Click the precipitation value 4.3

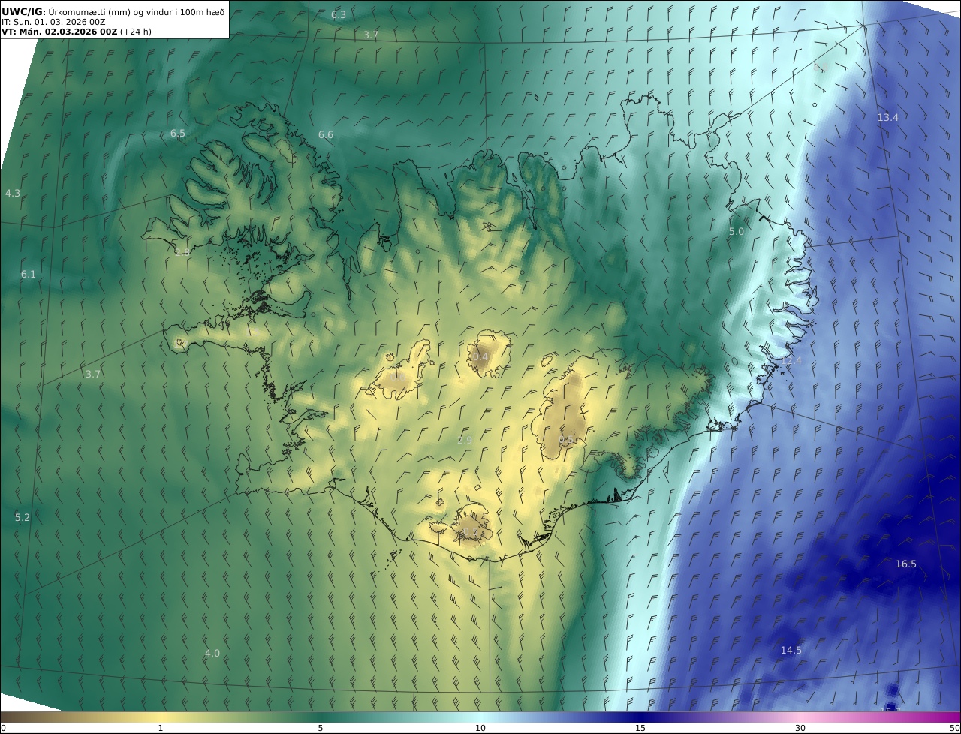pyautogui.click(x=13, y=194)
